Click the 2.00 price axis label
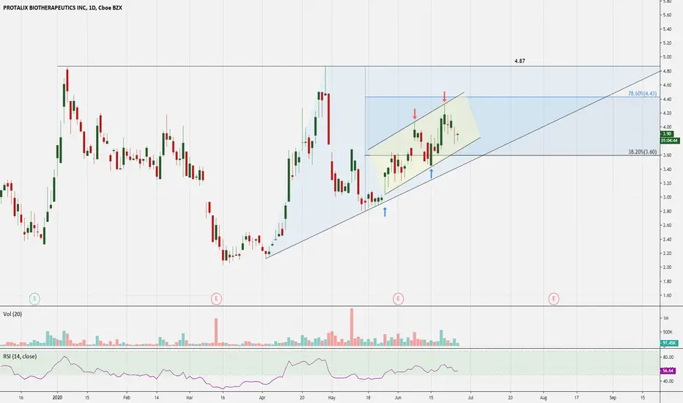 pos(666,267)
